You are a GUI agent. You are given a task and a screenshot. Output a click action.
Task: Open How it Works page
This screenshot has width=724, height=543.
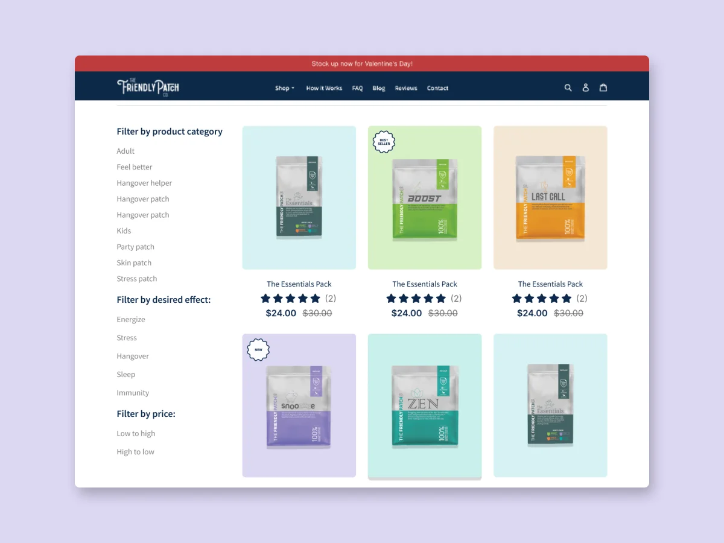pos(324,88)
